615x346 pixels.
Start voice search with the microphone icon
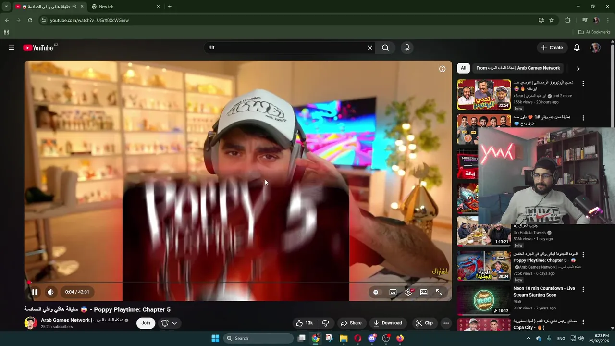[x=407, y=48]
